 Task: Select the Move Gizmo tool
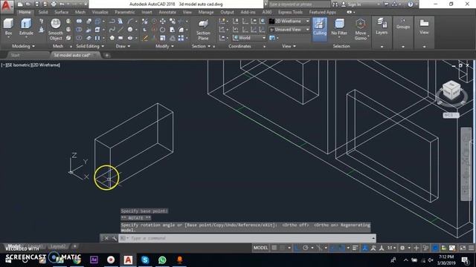(x=360, y=30)
